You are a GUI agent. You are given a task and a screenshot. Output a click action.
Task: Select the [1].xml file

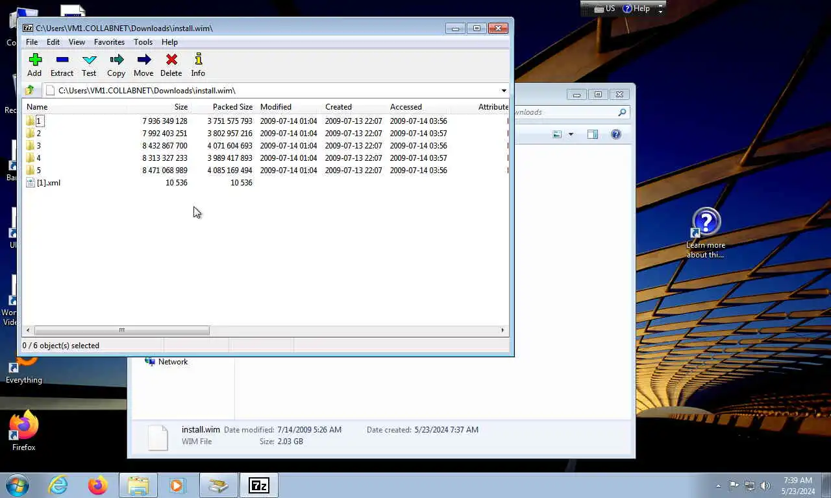click(43, 182)
